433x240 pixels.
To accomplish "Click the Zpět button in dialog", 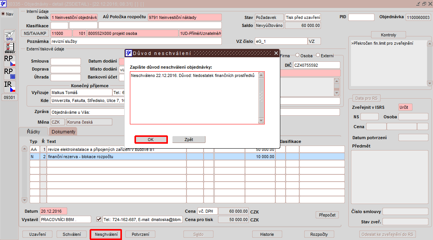I will (189, 140).
